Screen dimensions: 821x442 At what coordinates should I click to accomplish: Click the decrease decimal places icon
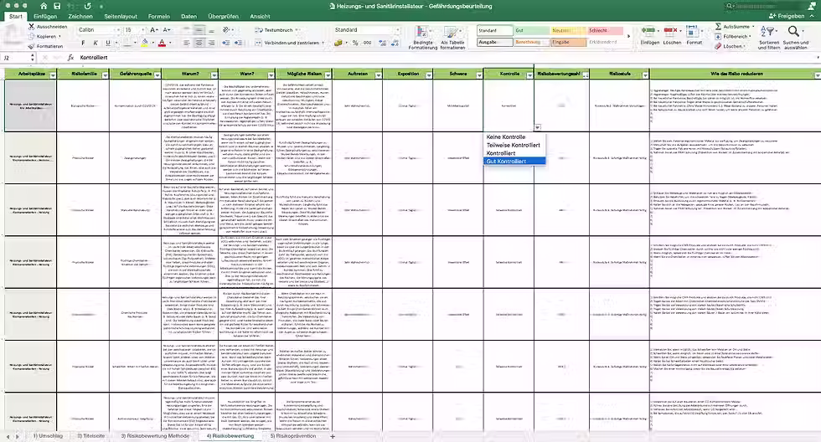[x=394, y=43]
